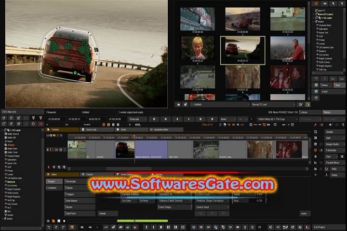
Task: Click the speaker audio icon
Action: 331,125
